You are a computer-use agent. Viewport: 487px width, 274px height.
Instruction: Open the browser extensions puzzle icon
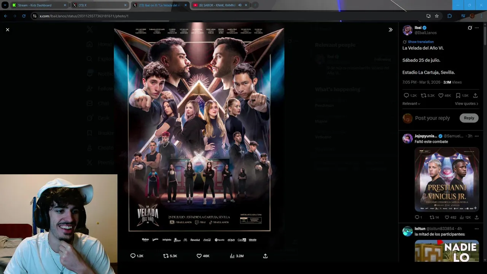pos(450,16)
